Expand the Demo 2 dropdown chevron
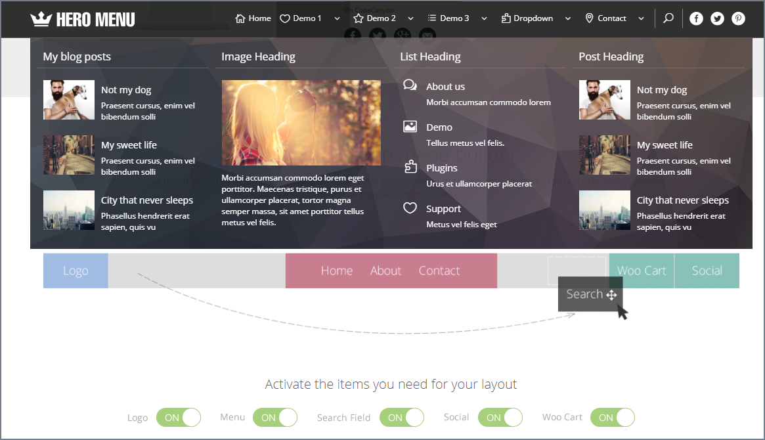Image resolution: width=765 pixels, height=440 pixels. (411, 18)
